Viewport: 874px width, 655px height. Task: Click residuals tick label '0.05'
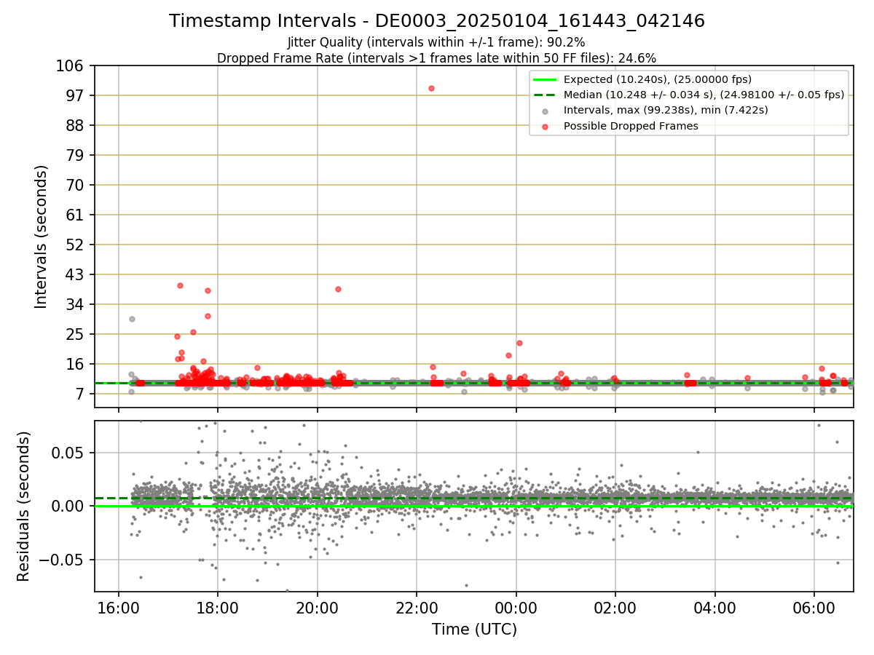[x=69, y=453]
